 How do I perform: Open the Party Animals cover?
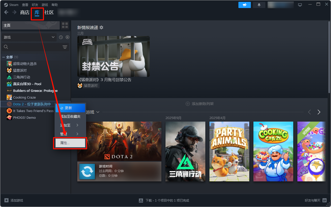pos(229,151)
